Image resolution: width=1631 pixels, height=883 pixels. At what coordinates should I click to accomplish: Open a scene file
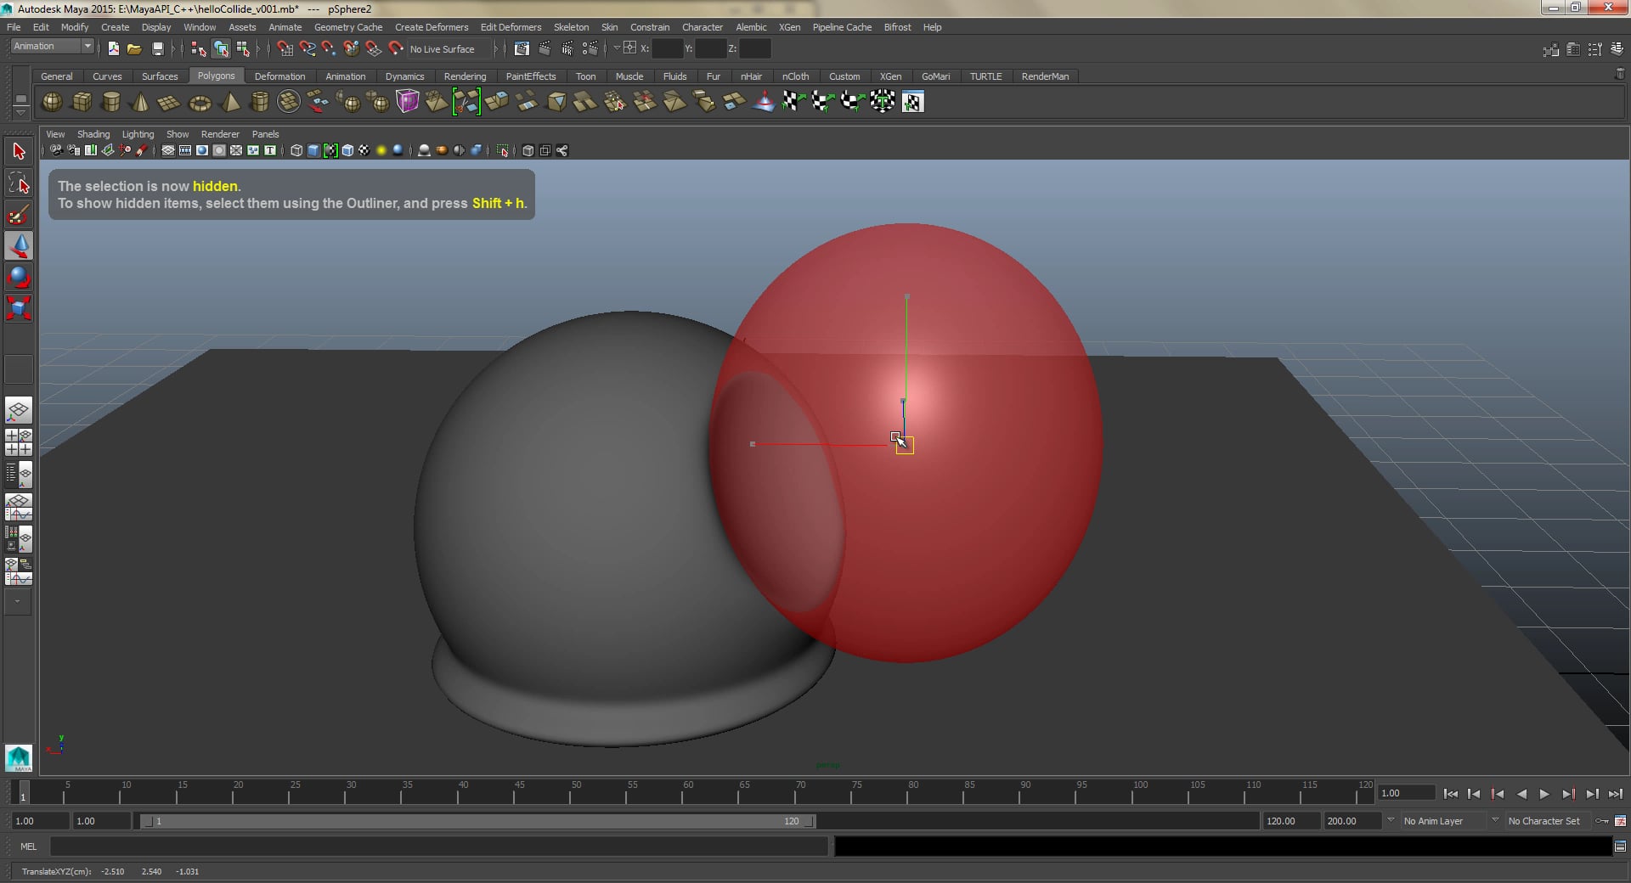pos(134,48)
